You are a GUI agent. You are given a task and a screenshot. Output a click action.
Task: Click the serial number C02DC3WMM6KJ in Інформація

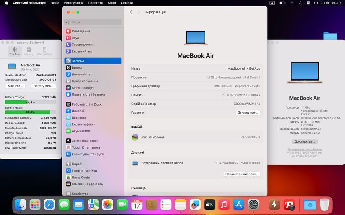pyautogui.click(x=247, y=104)
